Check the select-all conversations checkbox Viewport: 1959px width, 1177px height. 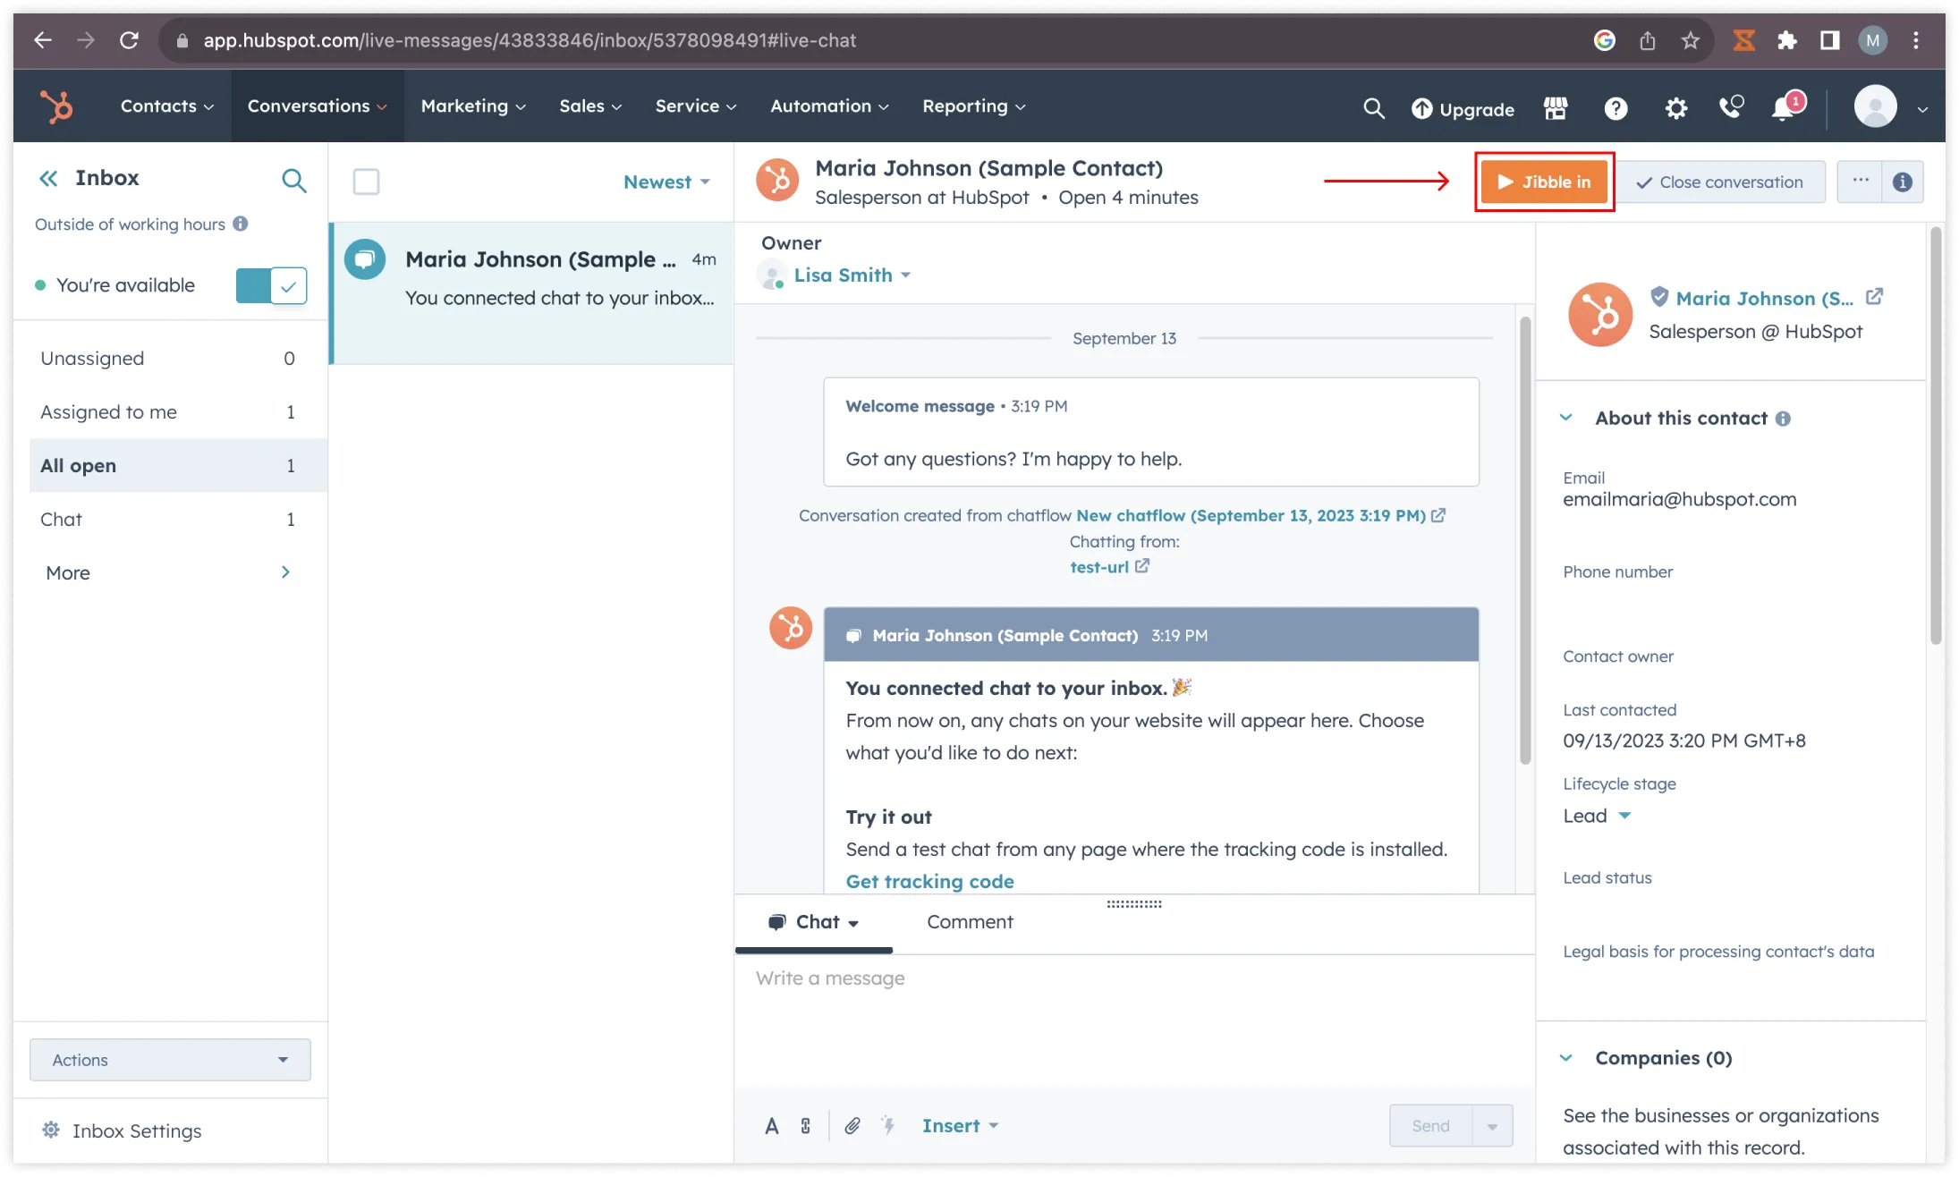click(367, 182)
